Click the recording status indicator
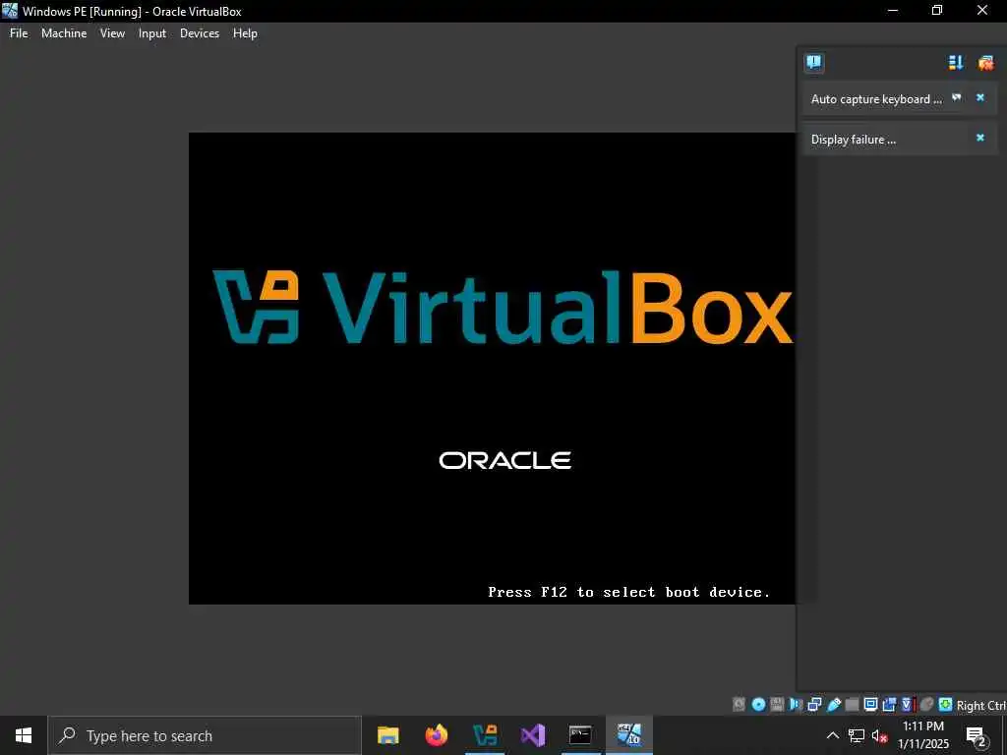 889,704
